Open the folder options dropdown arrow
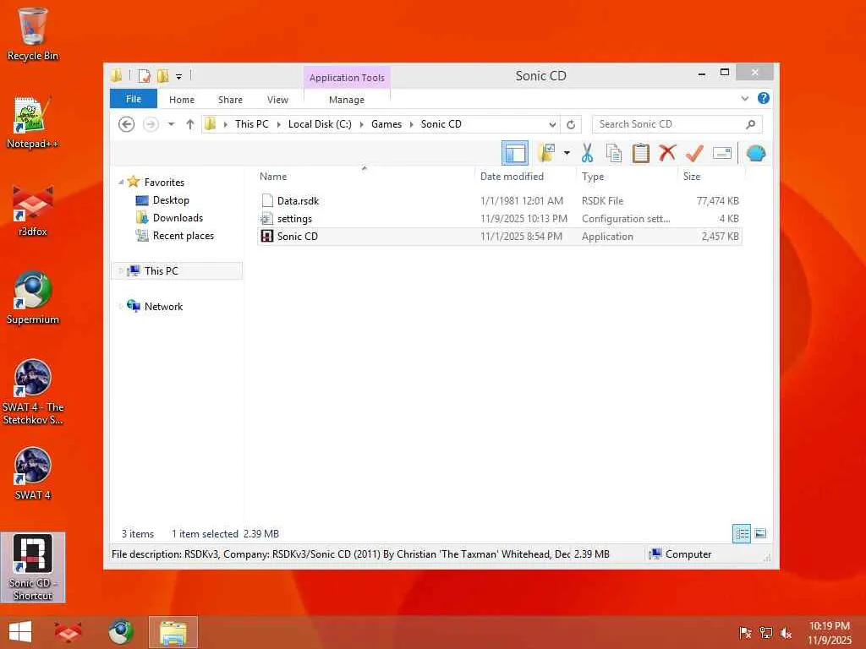The height and width of the screenshot is (649, 866). [x=567, y=154]
